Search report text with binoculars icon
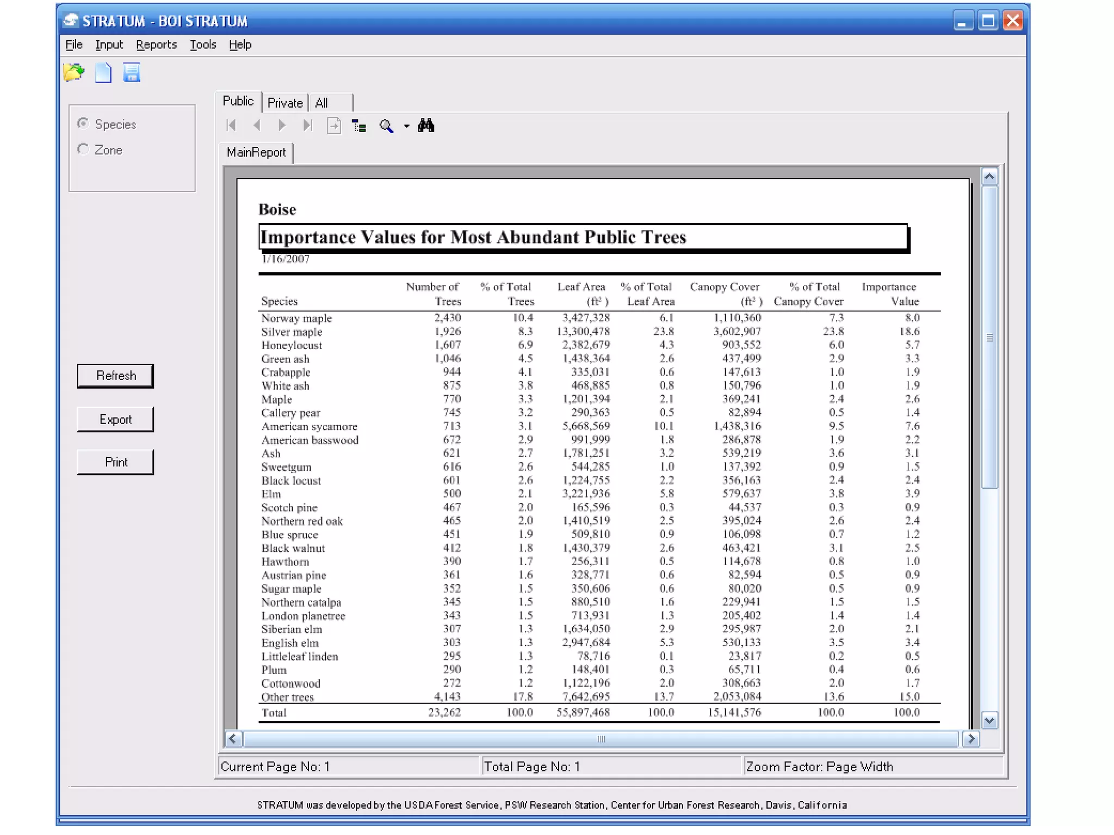The height and width of the screenshot is (835, 1114). point(426,126)
